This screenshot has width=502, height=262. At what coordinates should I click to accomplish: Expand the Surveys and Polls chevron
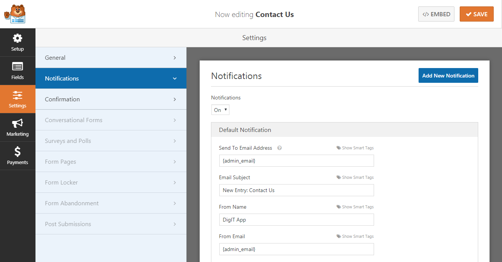[175, 141]
